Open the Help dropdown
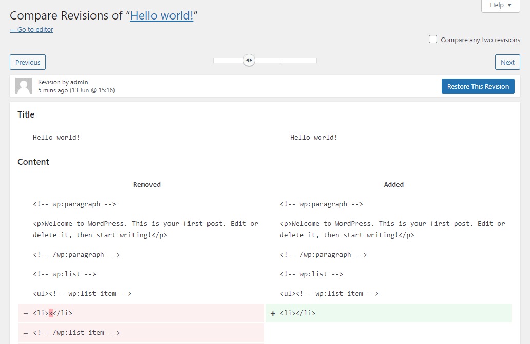Image resolution: width=530 pixels, height=344 pixels. tap(500, 5)
